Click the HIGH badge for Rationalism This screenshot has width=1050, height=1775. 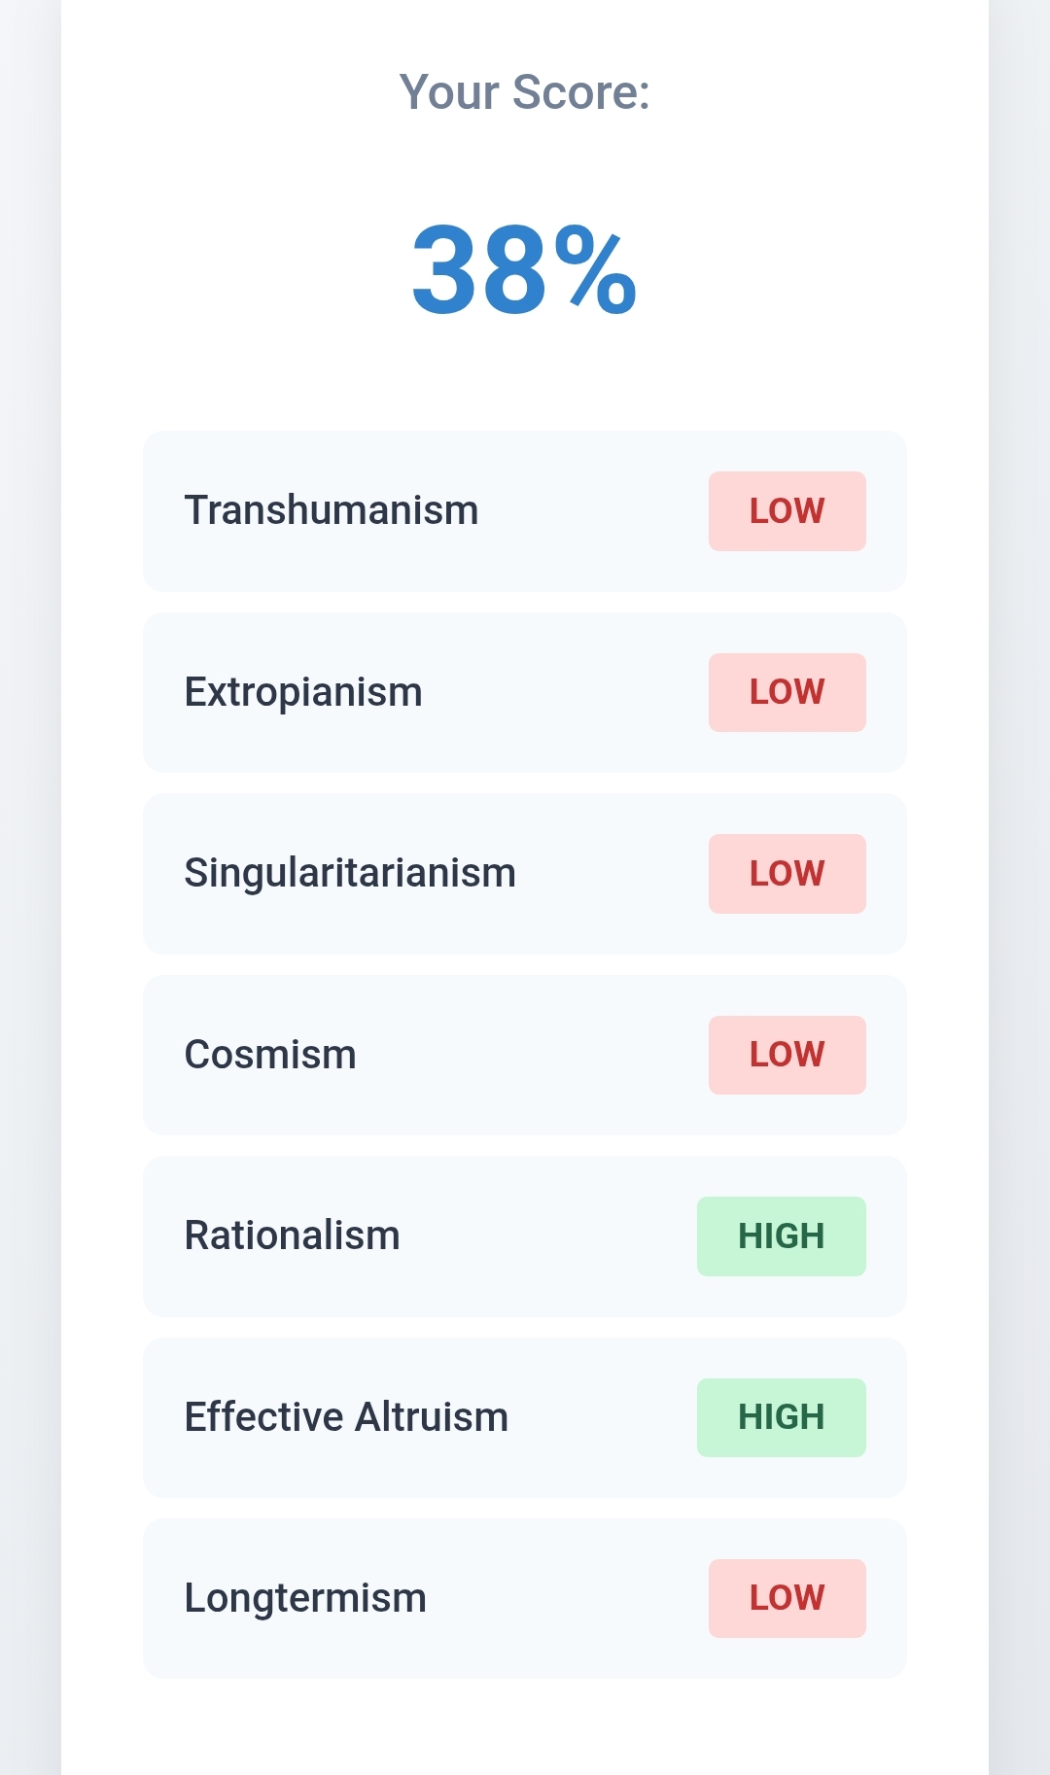click(x=781, y=1236)
